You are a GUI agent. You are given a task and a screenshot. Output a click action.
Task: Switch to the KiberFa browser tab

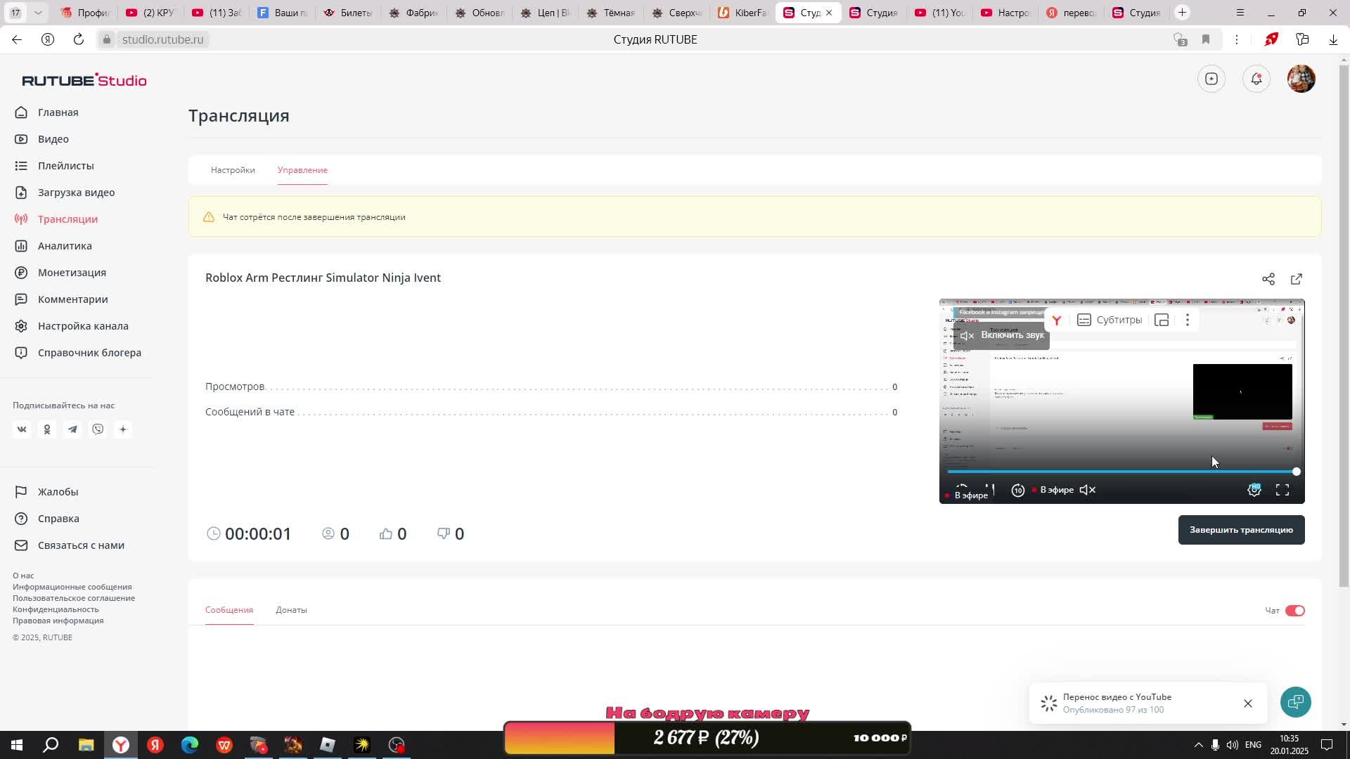pos(742,13)
